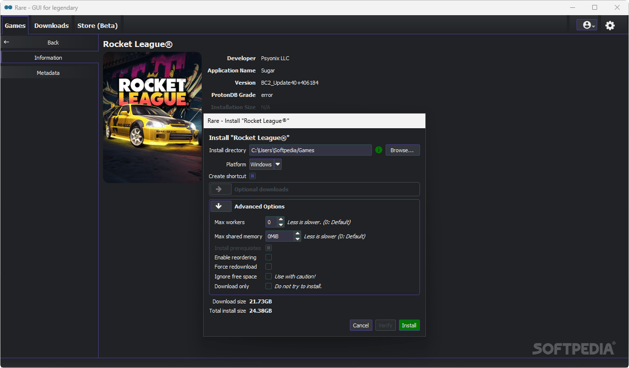The width and height of the screenshot is (629, 368).
Task: Open the Downloads tab
Action: (x=52, y=25)
